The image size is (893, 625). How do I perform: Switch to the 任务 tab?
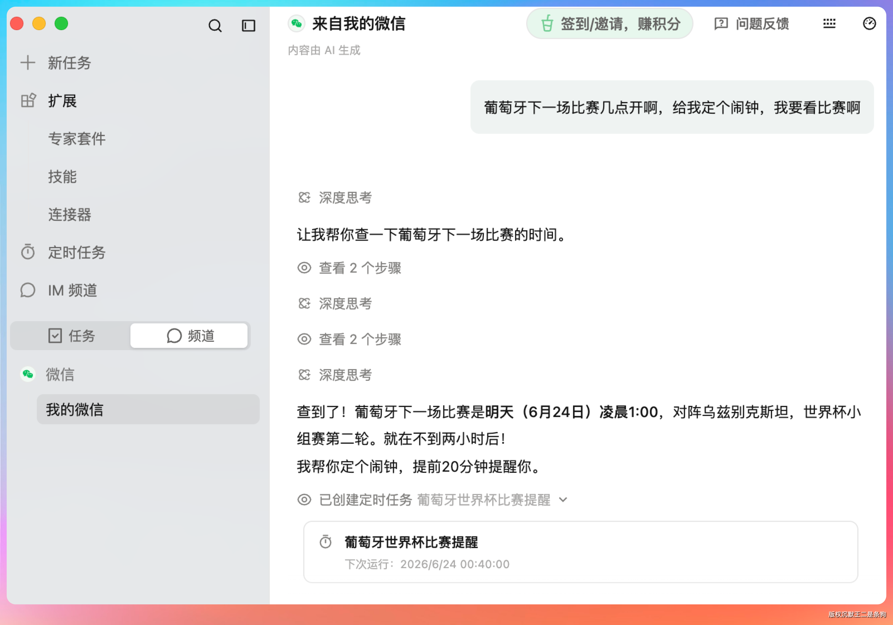pos(71,336)
